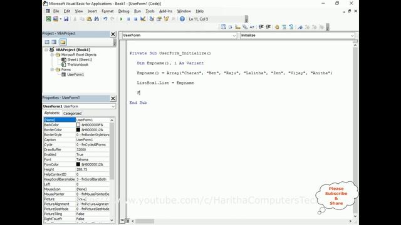Click the Quick Info icon
This screenshot has height=225, width=401.
237,27
